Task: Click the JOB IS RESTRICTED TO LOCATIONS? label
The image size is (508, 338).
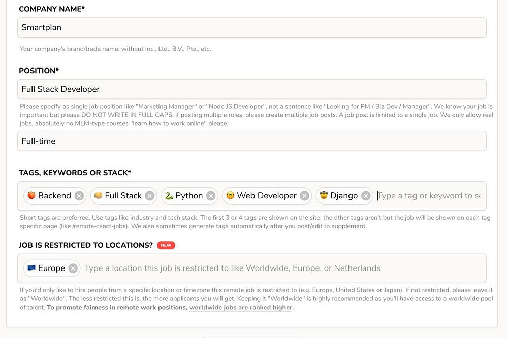Action: [x=86, y=245]
